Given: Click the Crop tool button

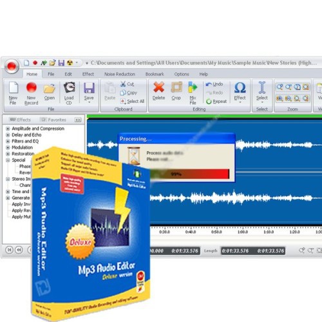Looking at the screenshot, I should click(176, 91).
